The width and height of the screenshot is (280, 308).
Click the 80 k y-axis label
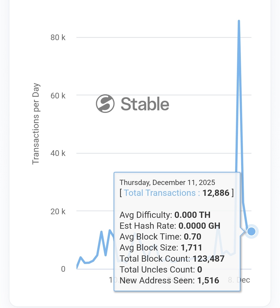(x=58, y=38)
